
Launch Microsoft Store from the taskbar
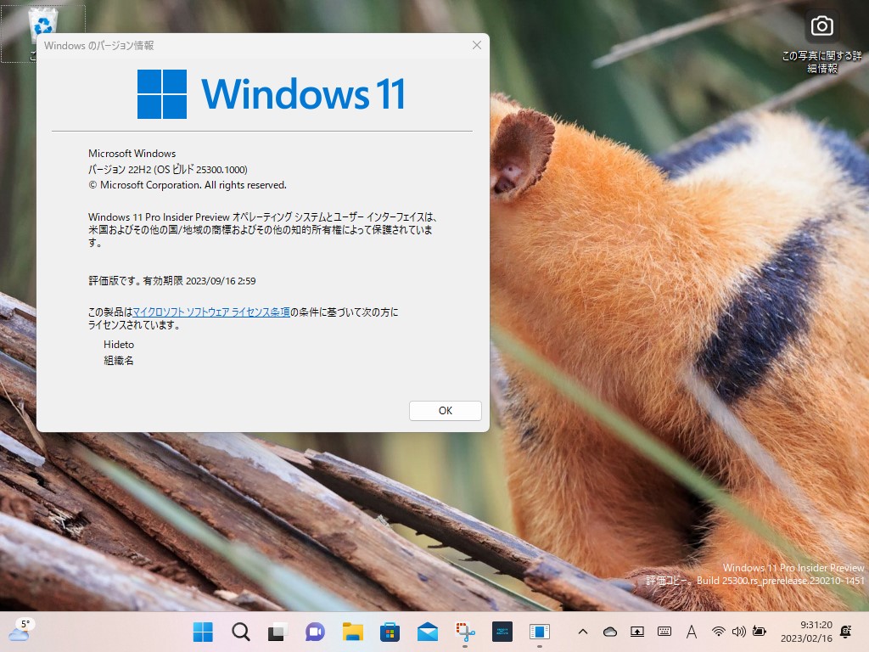coord(390,632)
